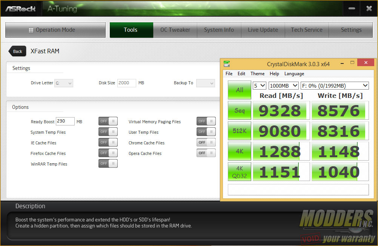Click the CrystalDiskMark 3.0.3 x64 title
378x246 pixels.
pyautogui.click(x=298, y=64)
